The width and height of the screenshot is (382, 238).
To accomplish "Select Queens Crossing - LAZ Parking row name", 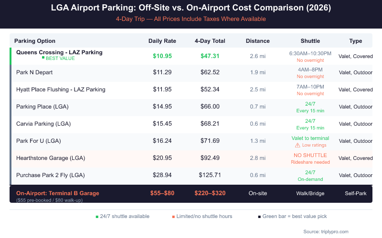I will pyautogui.click(x=59, y=52).
